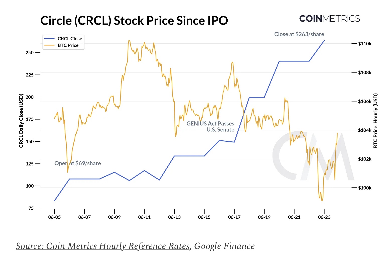Click the chart title 'Circle (CRCL) Stock Price Since IPO'
This screenshot has height=255, width=389.
(134, 21)
